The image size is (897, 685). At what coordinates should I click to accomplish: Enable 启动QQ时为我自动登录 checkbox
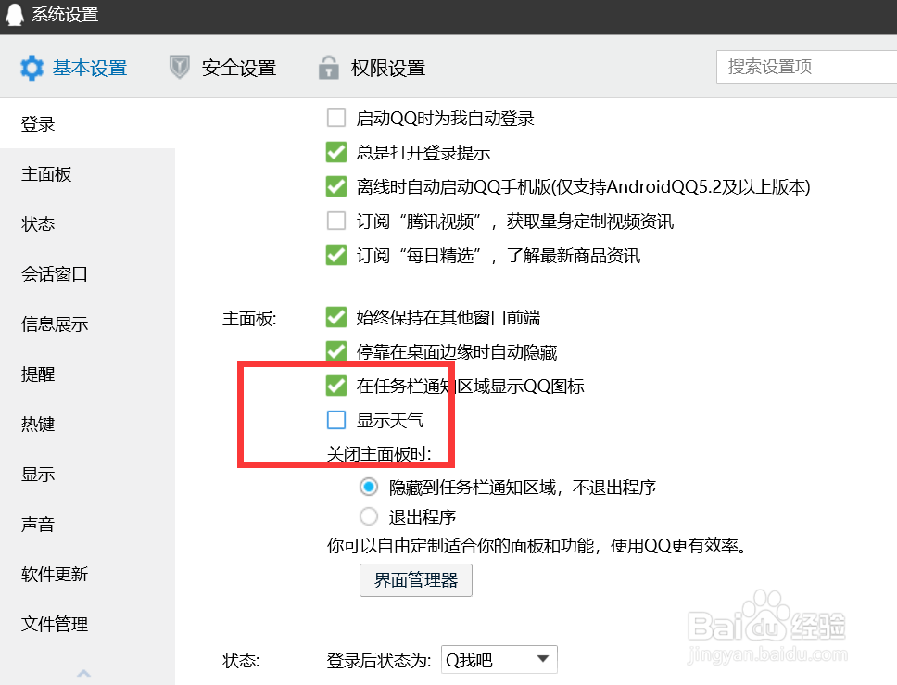click(x=336, y=118)
